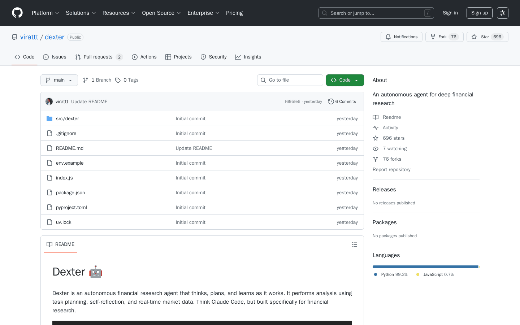
Task: Open the README outline list icon
Action: (x=355, y=244)
